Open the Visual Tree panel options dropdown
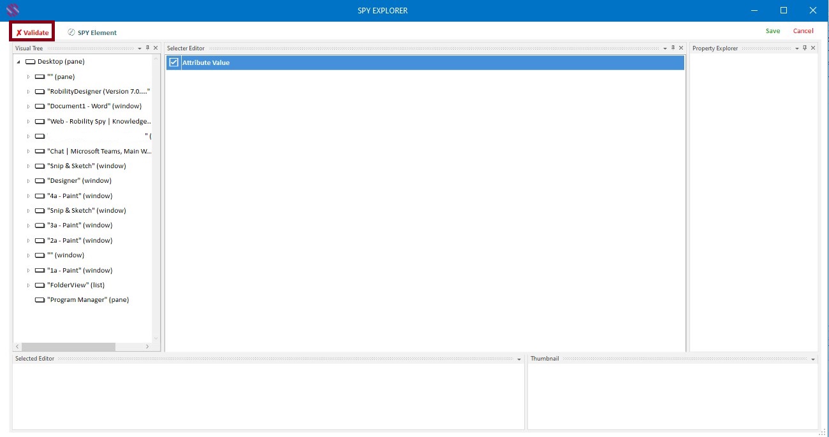Viewport: 829px width, 437px height. [x=140, y=48]
